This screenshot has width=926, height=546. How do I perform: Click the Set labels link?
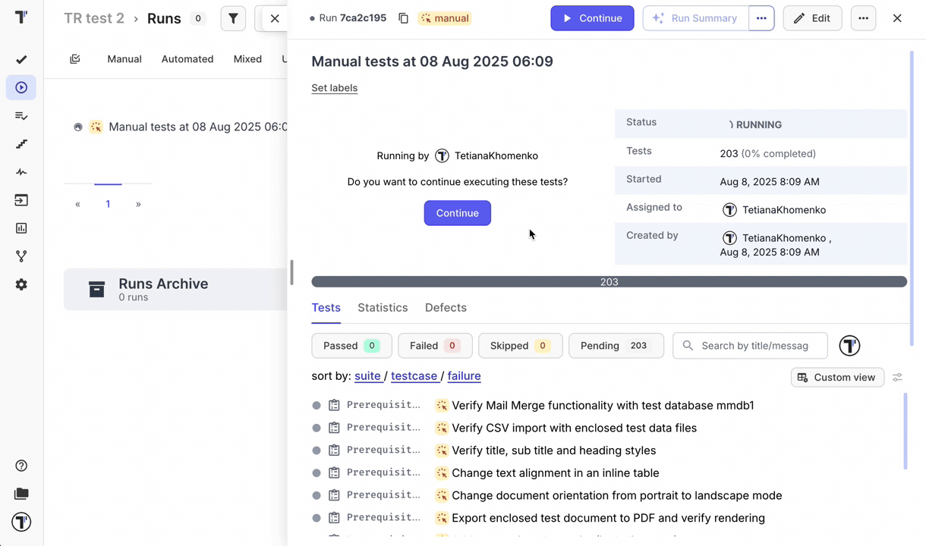pos(334,88)
